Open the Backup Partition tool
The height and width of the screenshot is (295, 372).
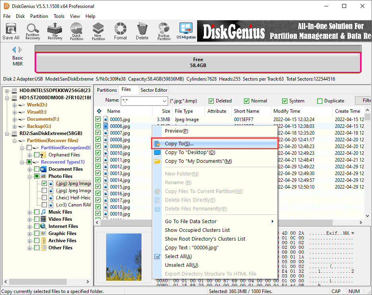(x=164, y=31)
